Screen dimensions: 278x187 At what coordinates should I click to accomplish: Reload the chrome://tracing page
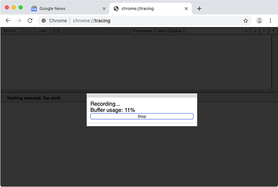30,21
